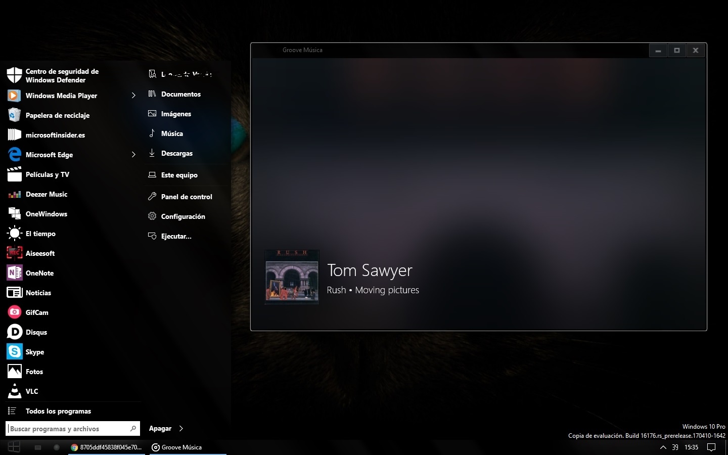Open the Aiseesoft recorder icon
Image resolution: width=728 pixels, height=455 pixels.
coord(14,253)
